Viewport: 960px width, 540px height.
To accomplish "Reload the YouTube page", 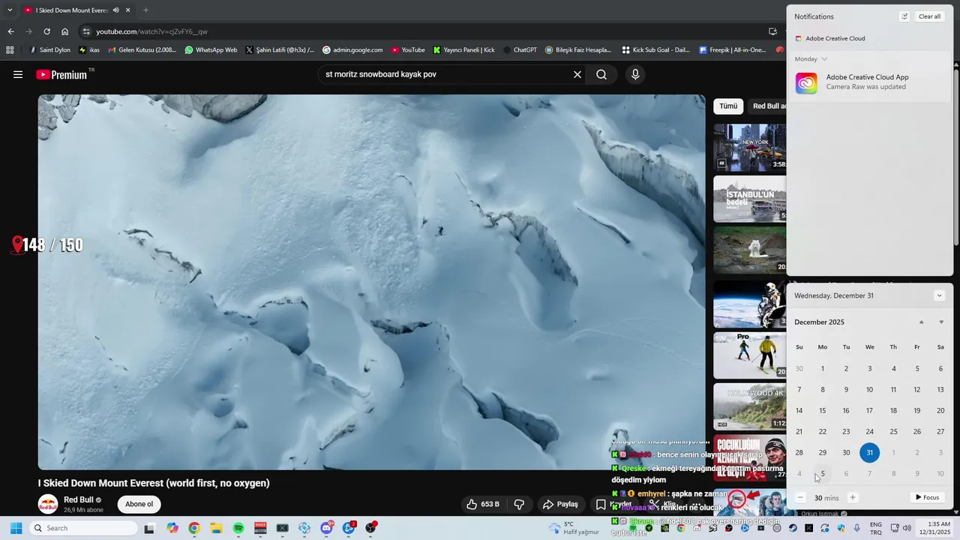I will pyautogui.click(x=46, y=31).
